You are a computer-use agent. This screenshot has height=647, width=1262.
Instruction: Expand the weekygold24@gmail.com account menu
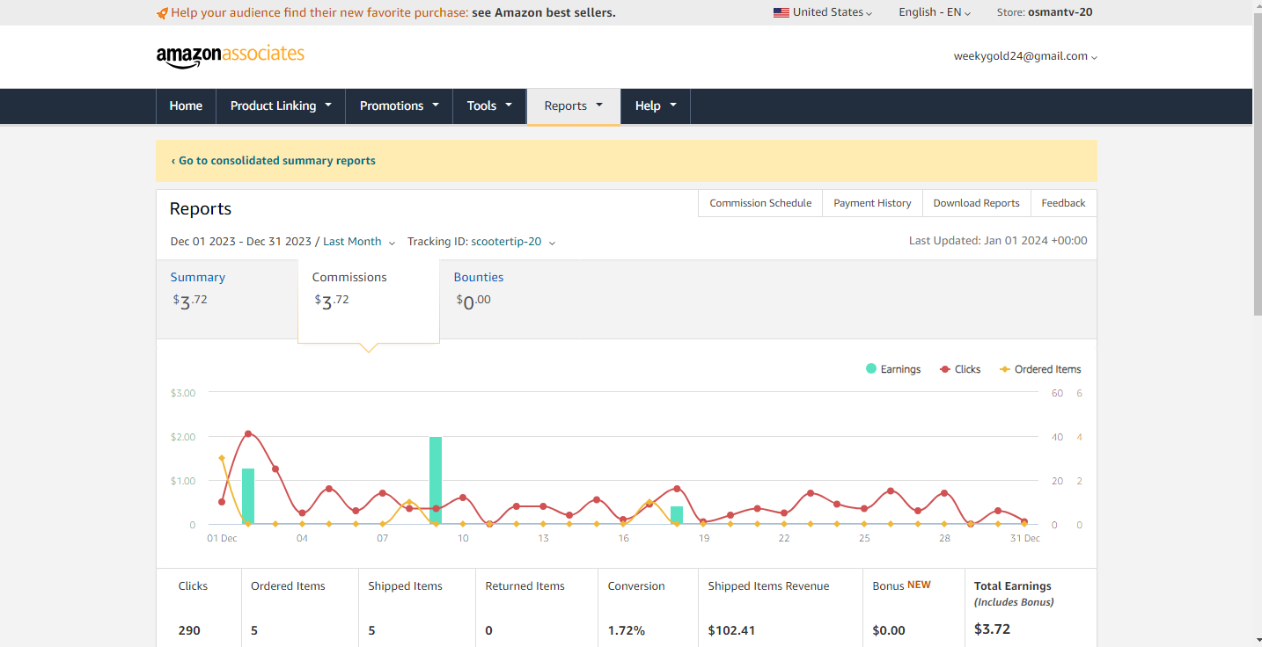coord(1025,56)
